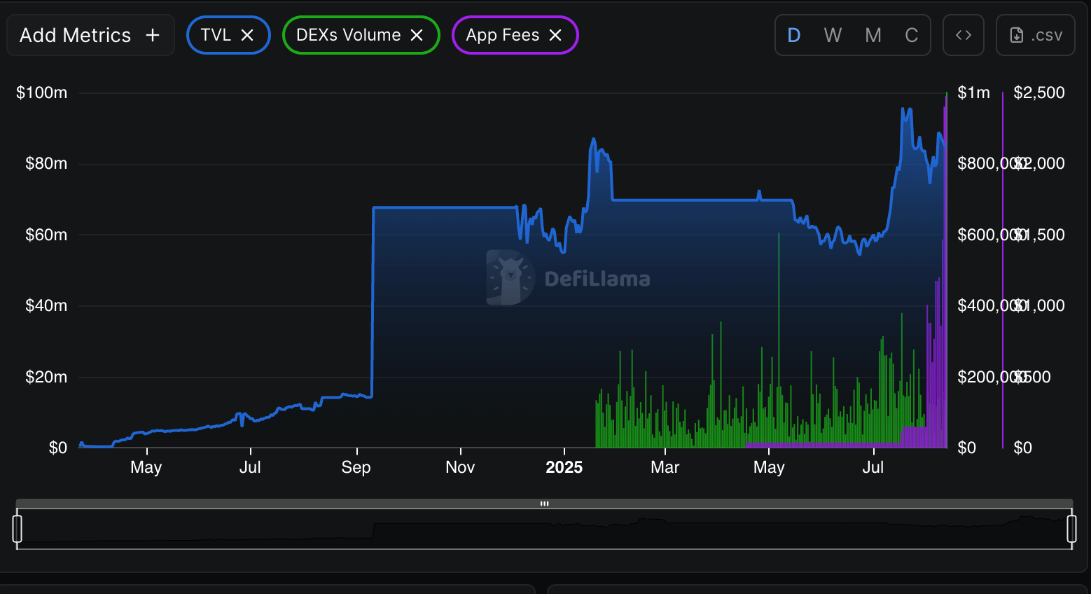Remove App Fees using its X icon
The height and width of the screenshot is (594, 1091).
(x=555, y=35)
